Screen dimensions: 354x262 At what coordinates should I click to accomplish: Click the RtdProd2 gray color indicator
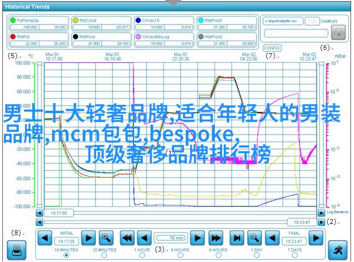(200, 36)
